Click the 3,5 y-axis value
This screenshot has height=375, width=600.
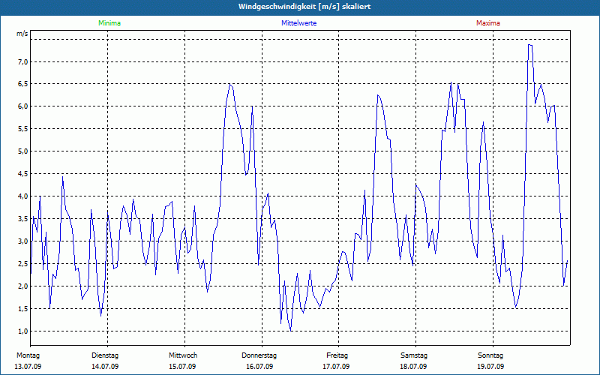point(23,219)
